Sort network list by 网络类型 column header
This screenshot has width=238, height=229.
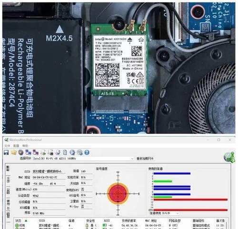[175, 221]
